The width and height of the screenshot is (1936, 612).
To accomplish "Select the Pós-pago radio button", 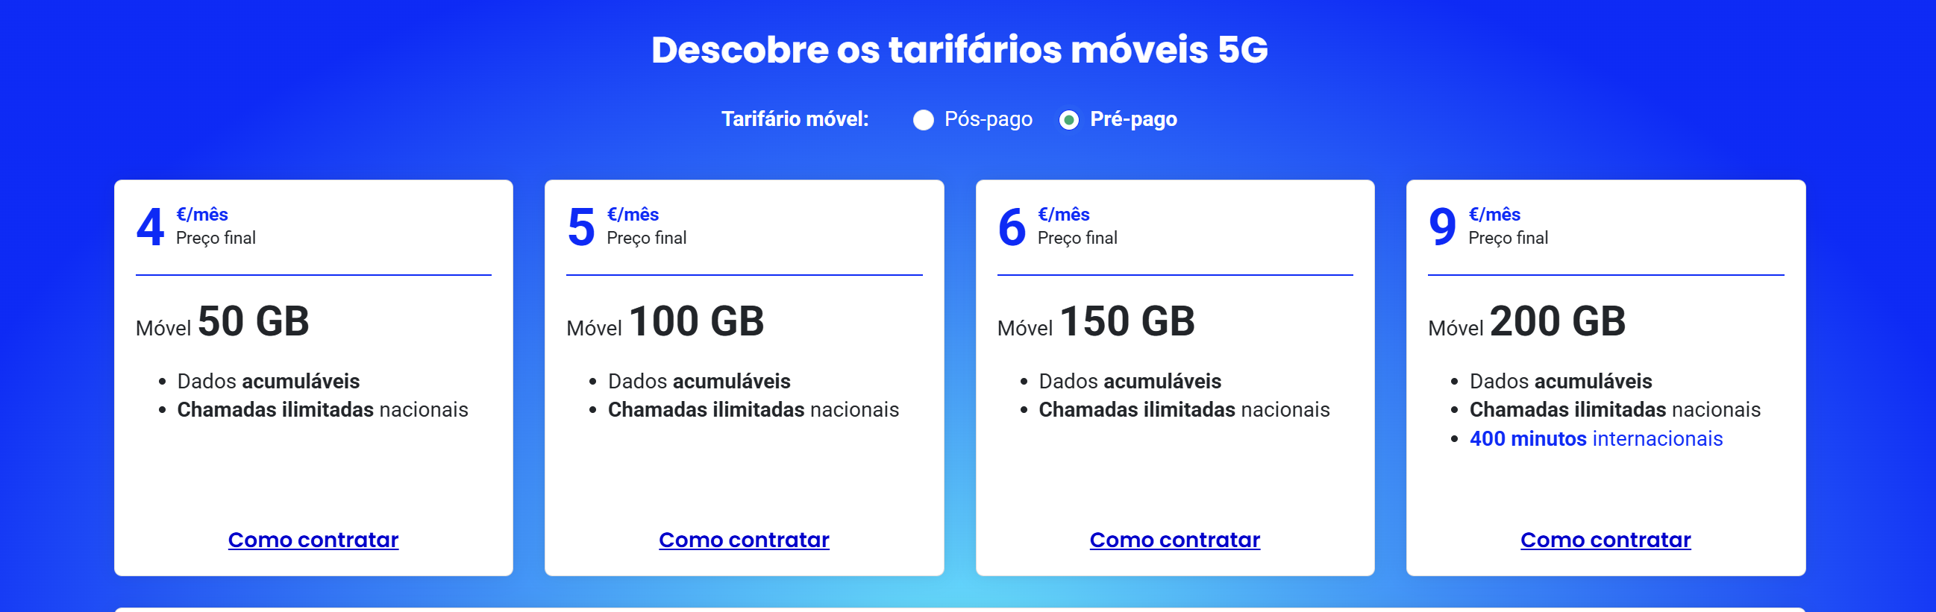I will click(x=923, y=120).
